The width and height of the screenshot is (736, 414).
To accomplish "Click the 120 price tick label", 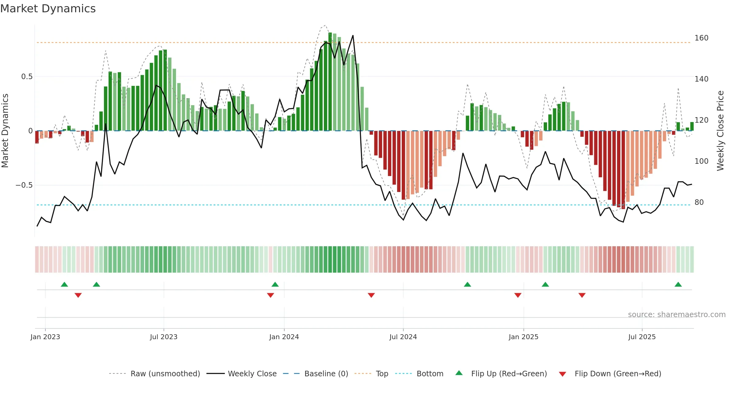I will tap(702, 120).
